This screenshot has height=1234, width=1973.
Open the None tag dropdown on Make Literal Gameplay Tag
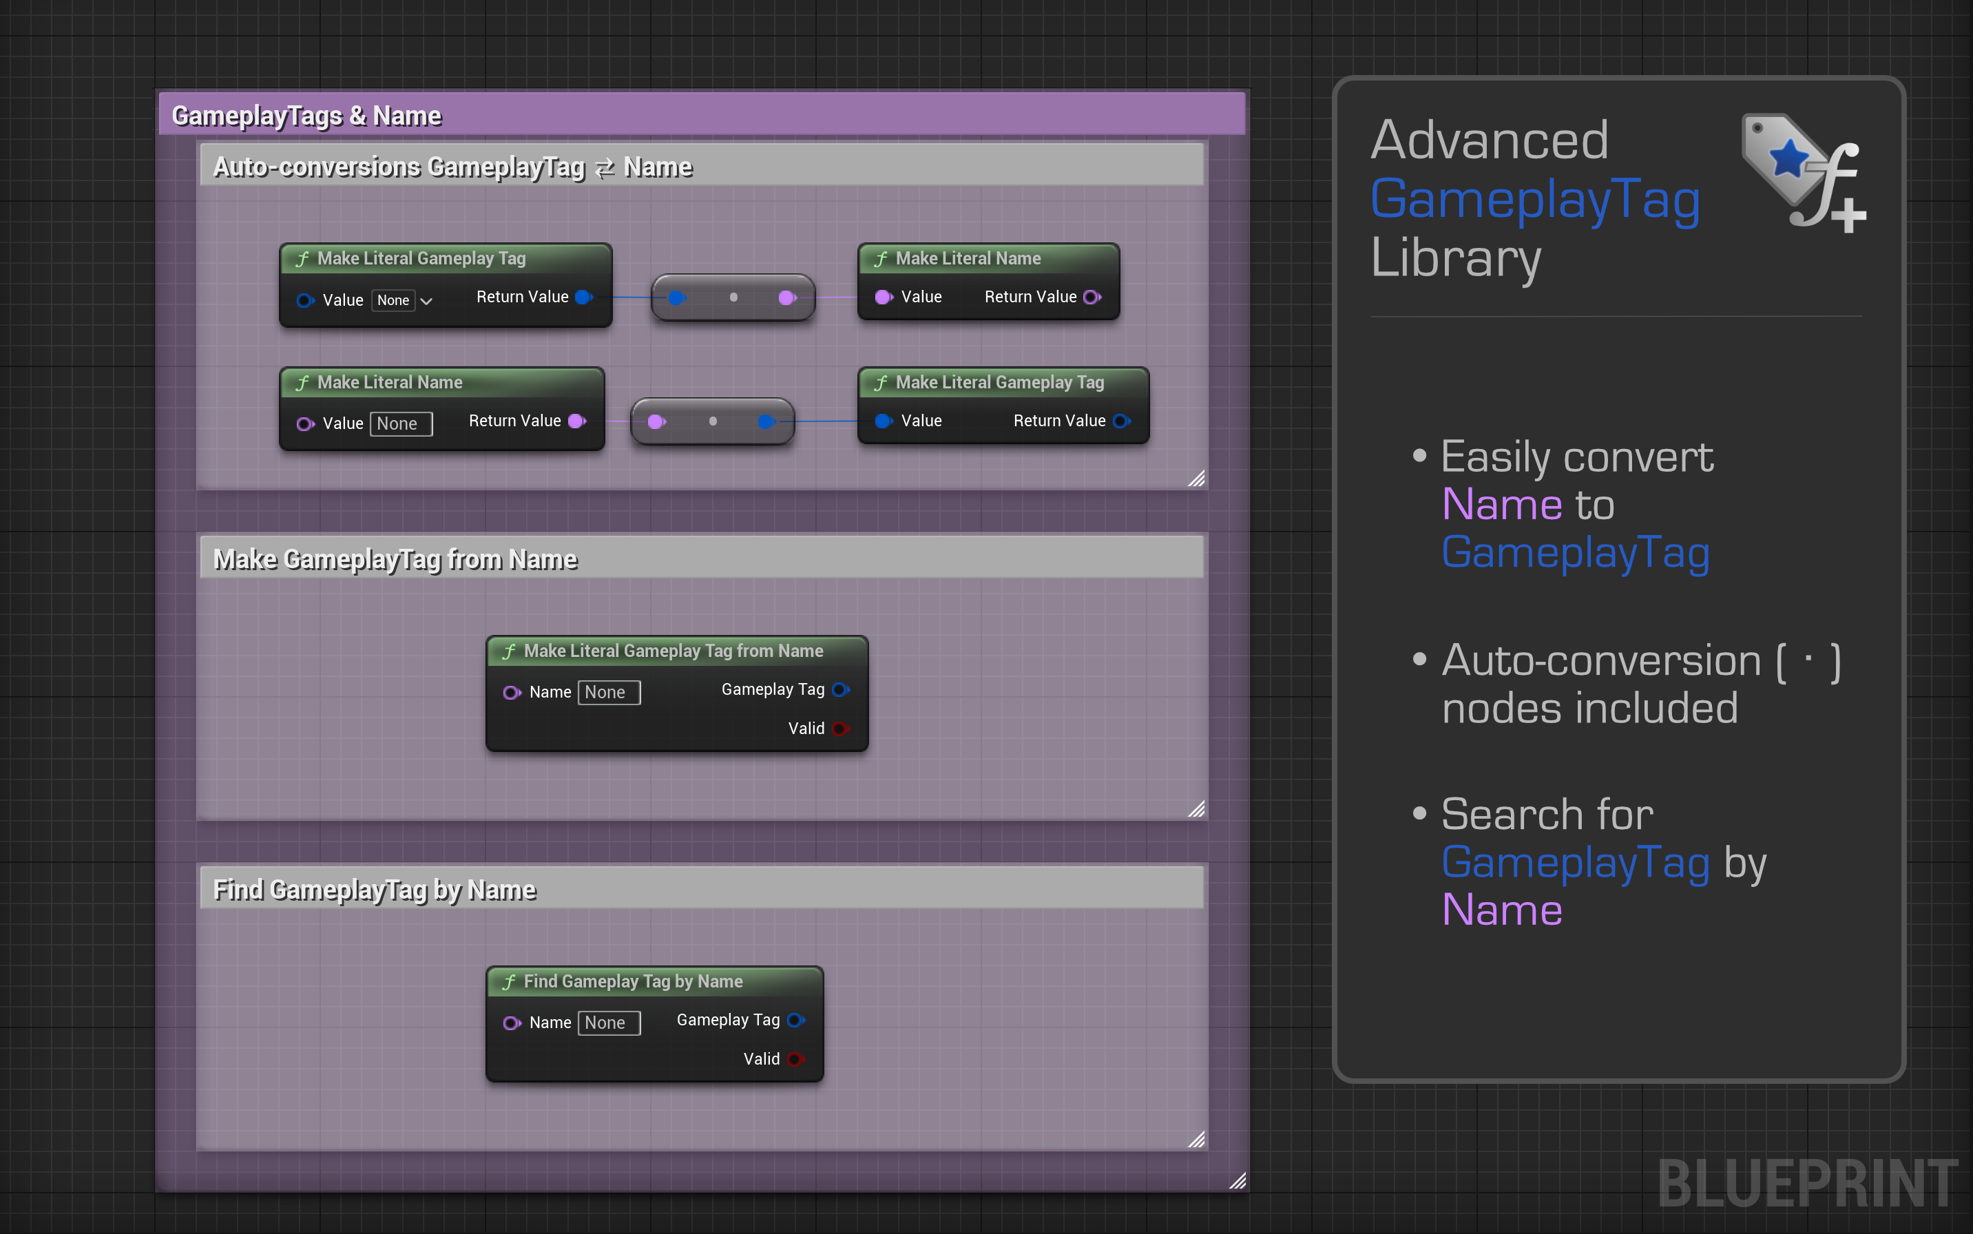click(393, 300)
